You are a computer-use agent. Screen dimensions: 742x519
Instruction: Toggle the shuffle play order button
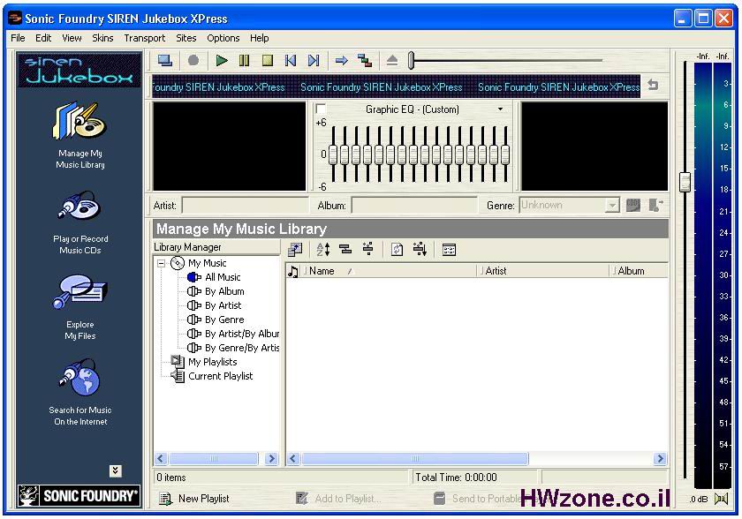coord(364,61)
